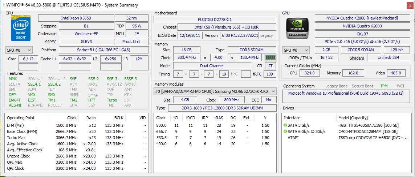Image resolution: width=415 pixels, height=177 pixels.
Task: Click the NVIDIA Quadro GPU logo
Action: click(x=297, y=28)
